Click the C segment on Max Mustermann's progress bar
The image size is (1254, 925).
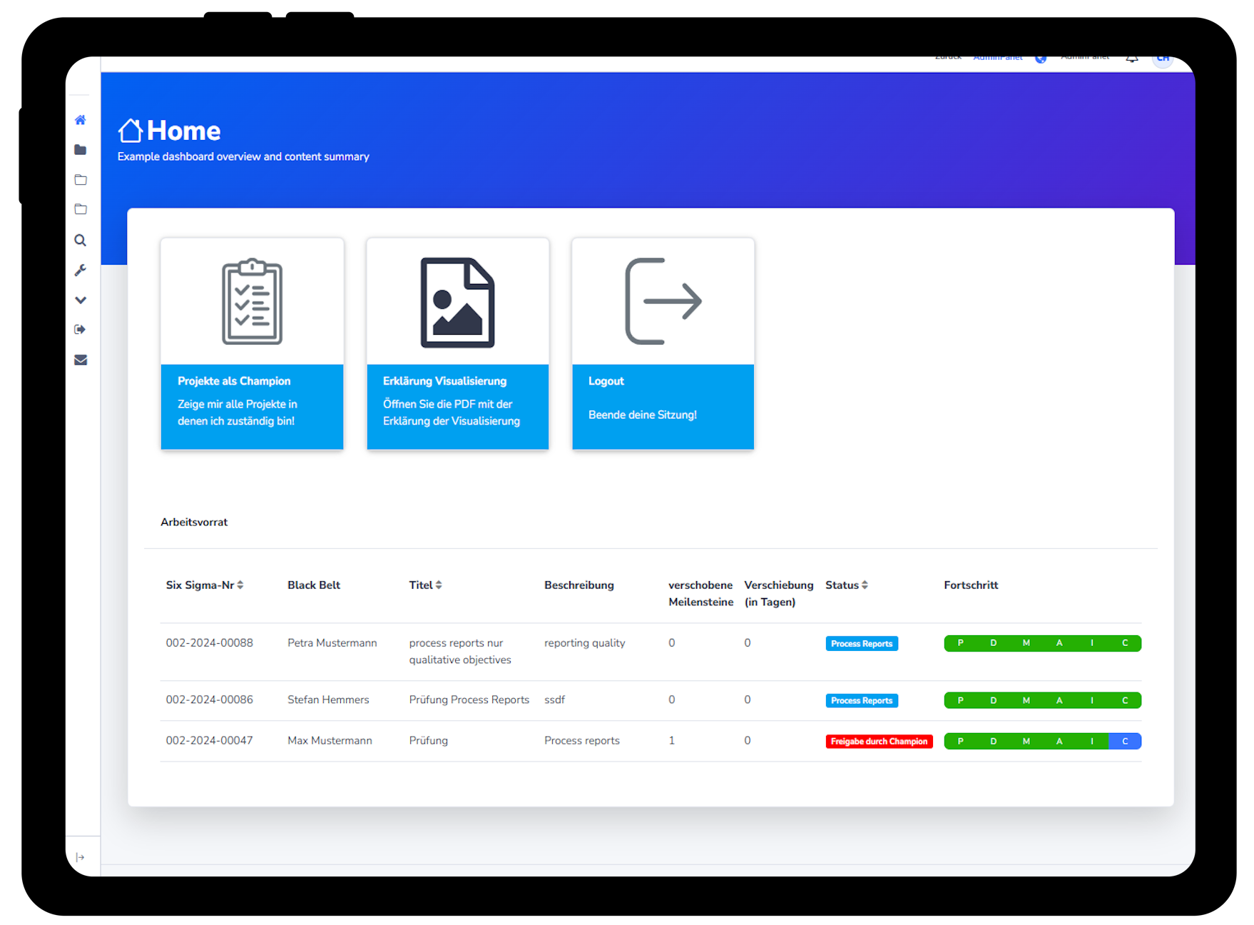(1125, 741)
